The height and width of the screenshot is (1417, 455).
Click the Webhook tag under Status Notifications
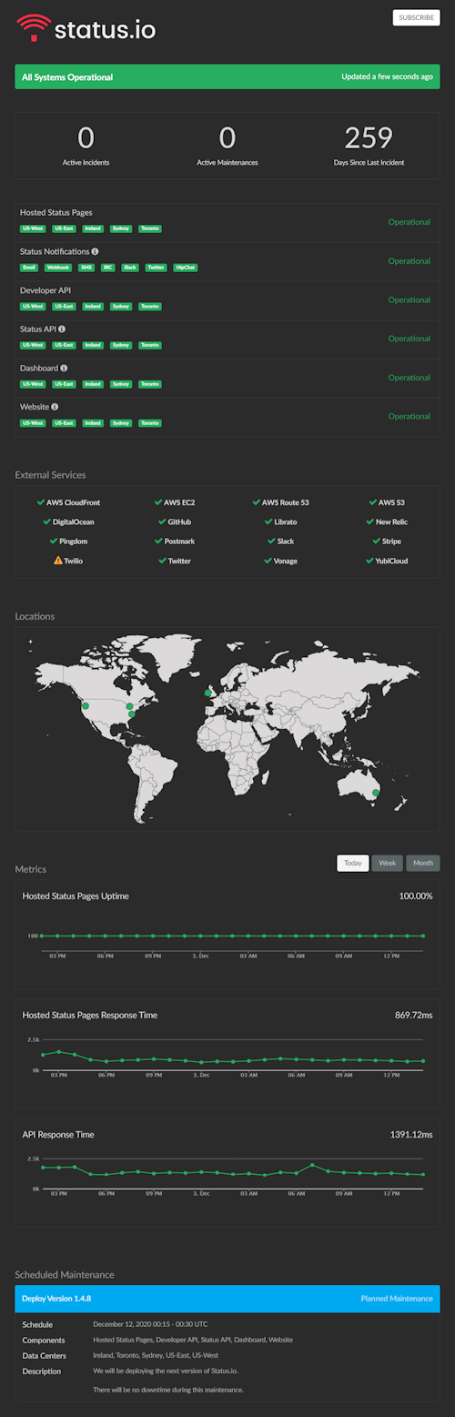click(58, 268)
